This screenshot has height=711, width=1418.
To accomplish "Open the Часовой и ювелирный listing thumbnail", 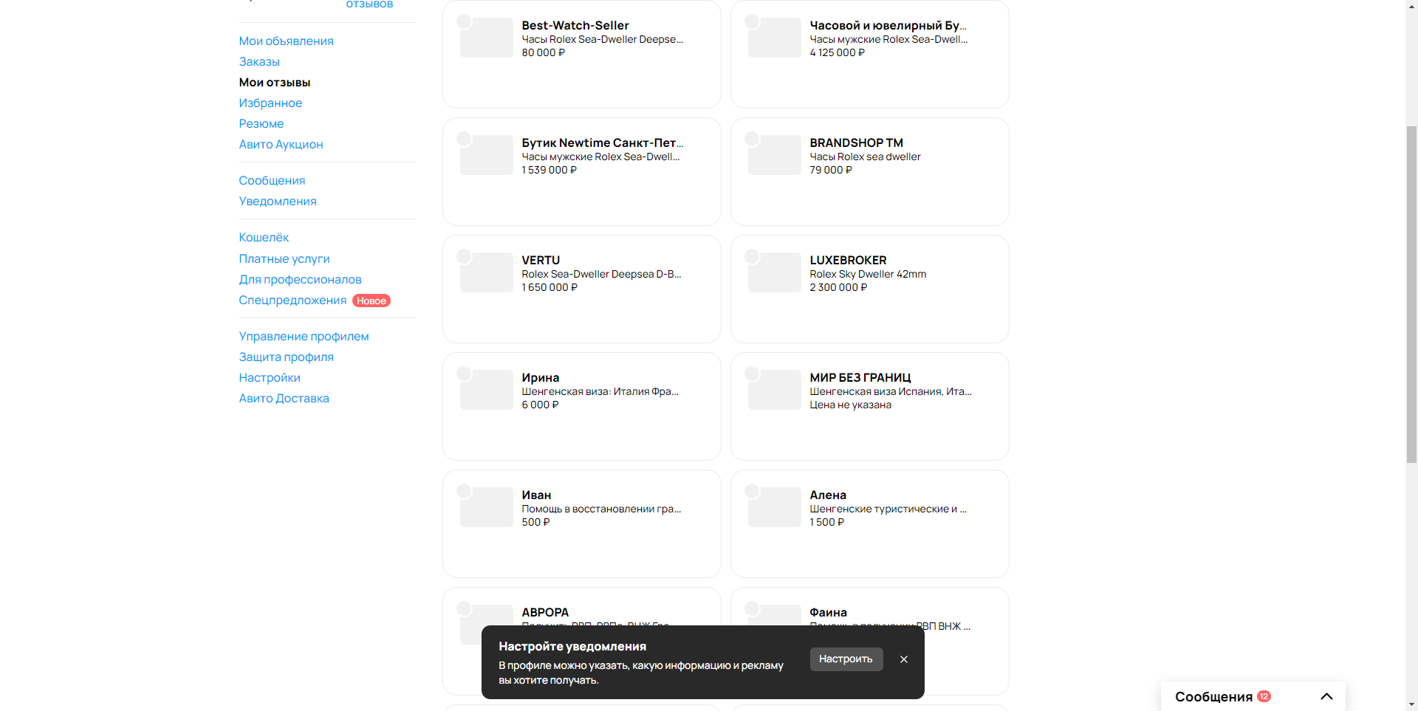I will pyautogui.click(x=775, y=38).
